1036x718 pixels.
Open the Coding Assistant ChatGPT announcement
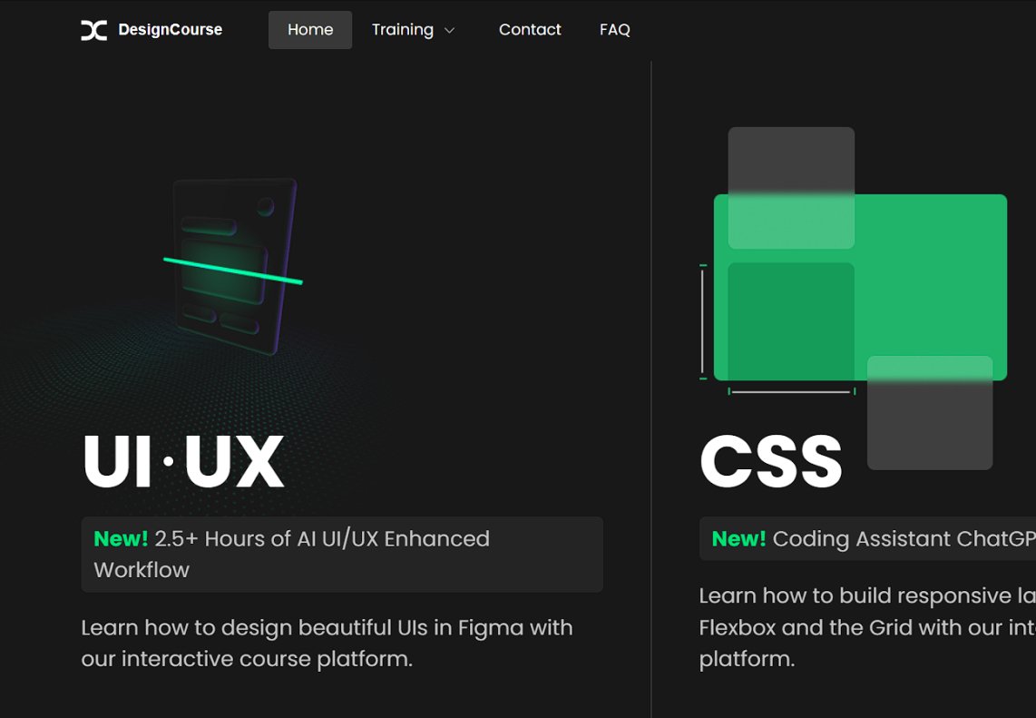(867, 539)
